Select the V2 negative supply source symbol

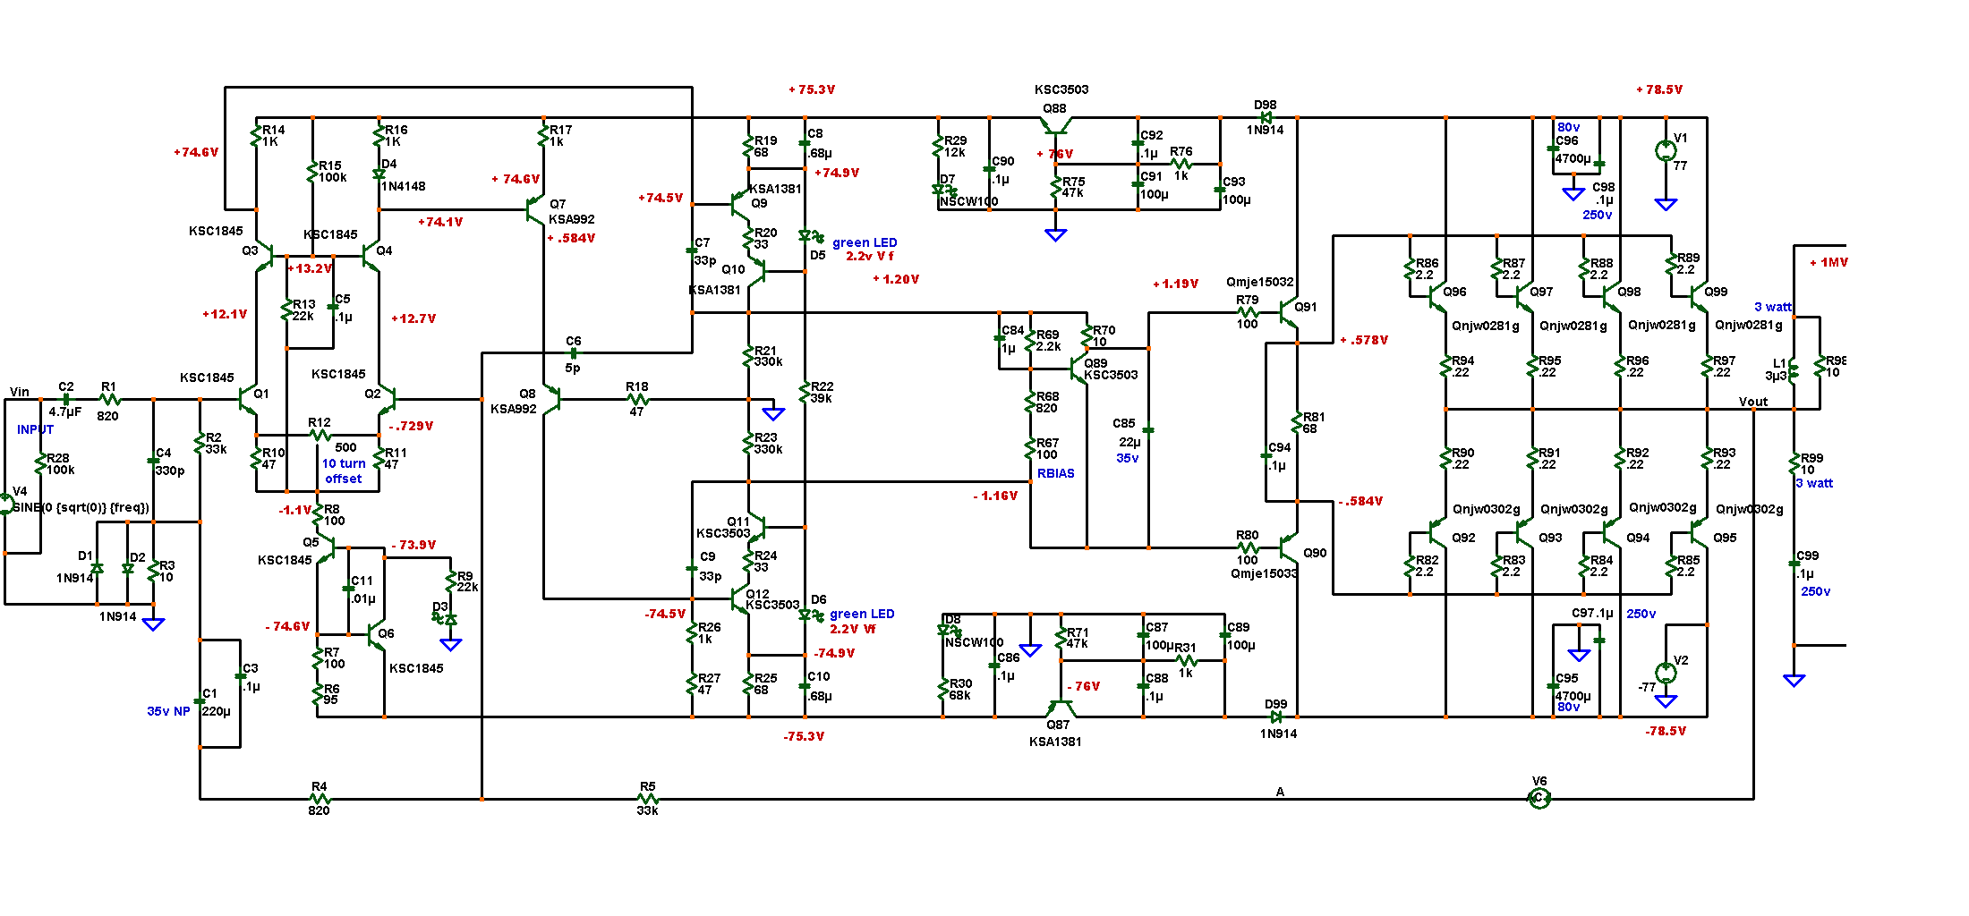pos(1666,673)
